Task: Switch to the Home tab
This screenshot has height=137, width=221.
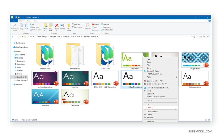Action: point(21,21)
